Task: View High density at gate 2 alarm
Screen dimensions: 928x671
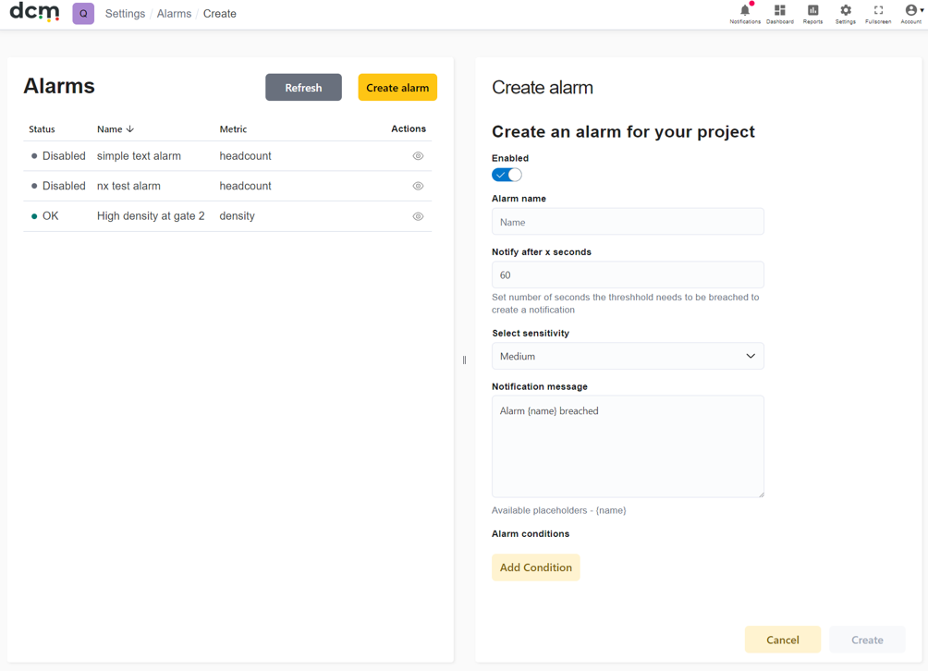Action: click(418, 216)
